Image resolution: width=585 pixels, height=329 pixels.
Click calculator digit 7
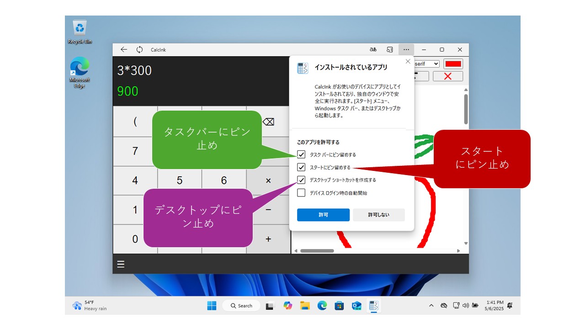click(135, 151)
